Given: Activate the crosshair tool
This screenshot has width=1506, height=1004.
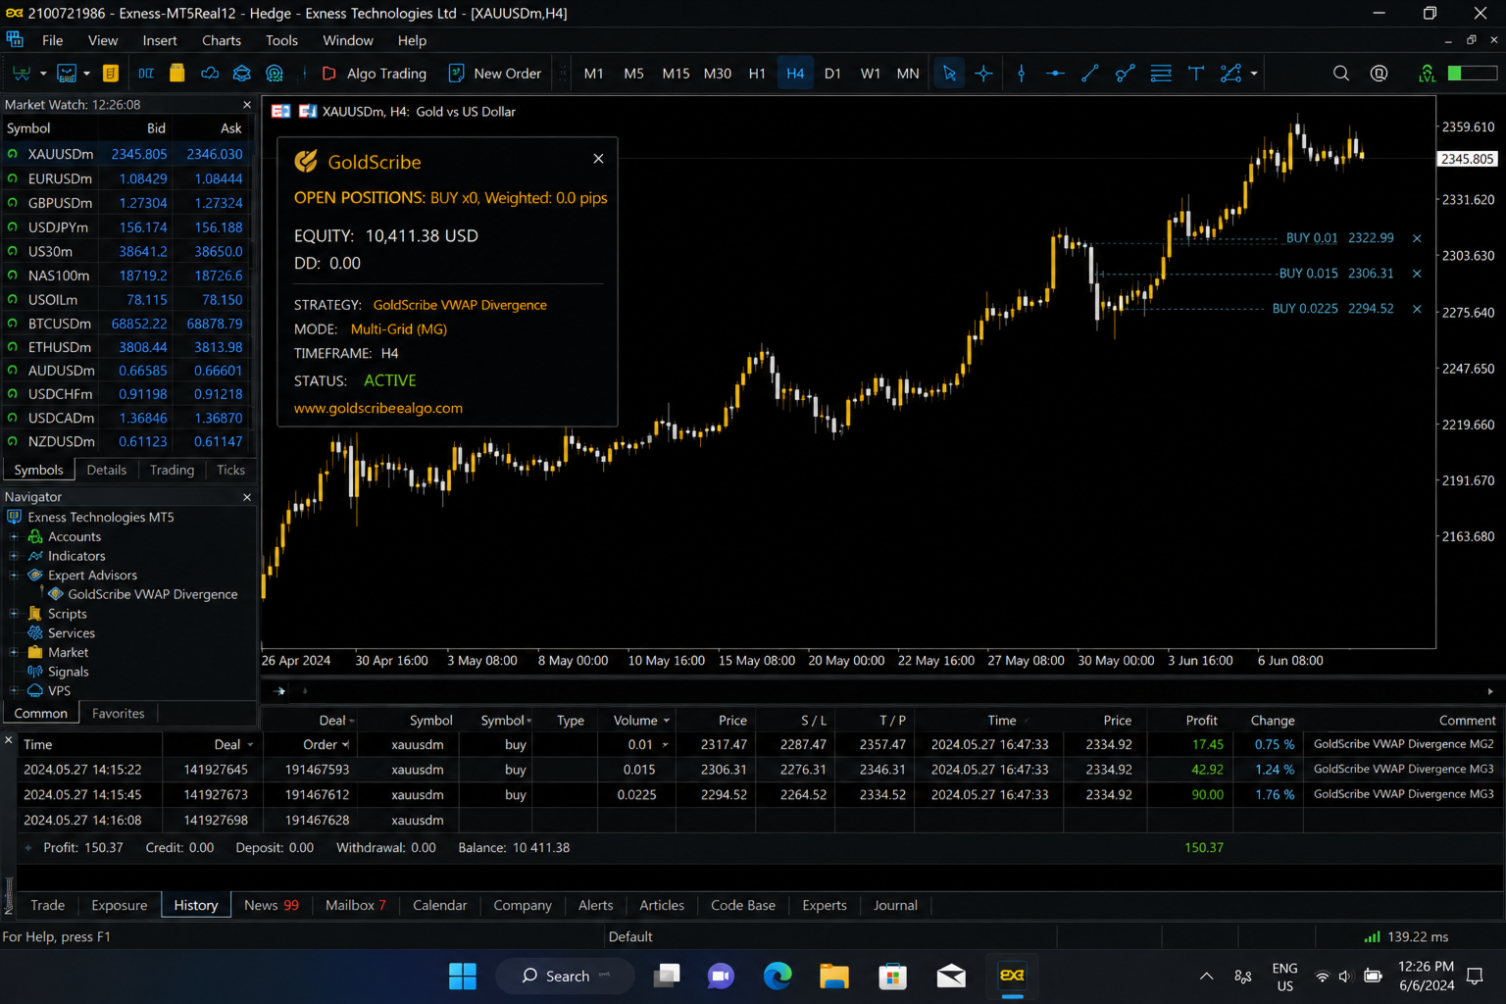Looking at the screenshot, I should point(983,74).
